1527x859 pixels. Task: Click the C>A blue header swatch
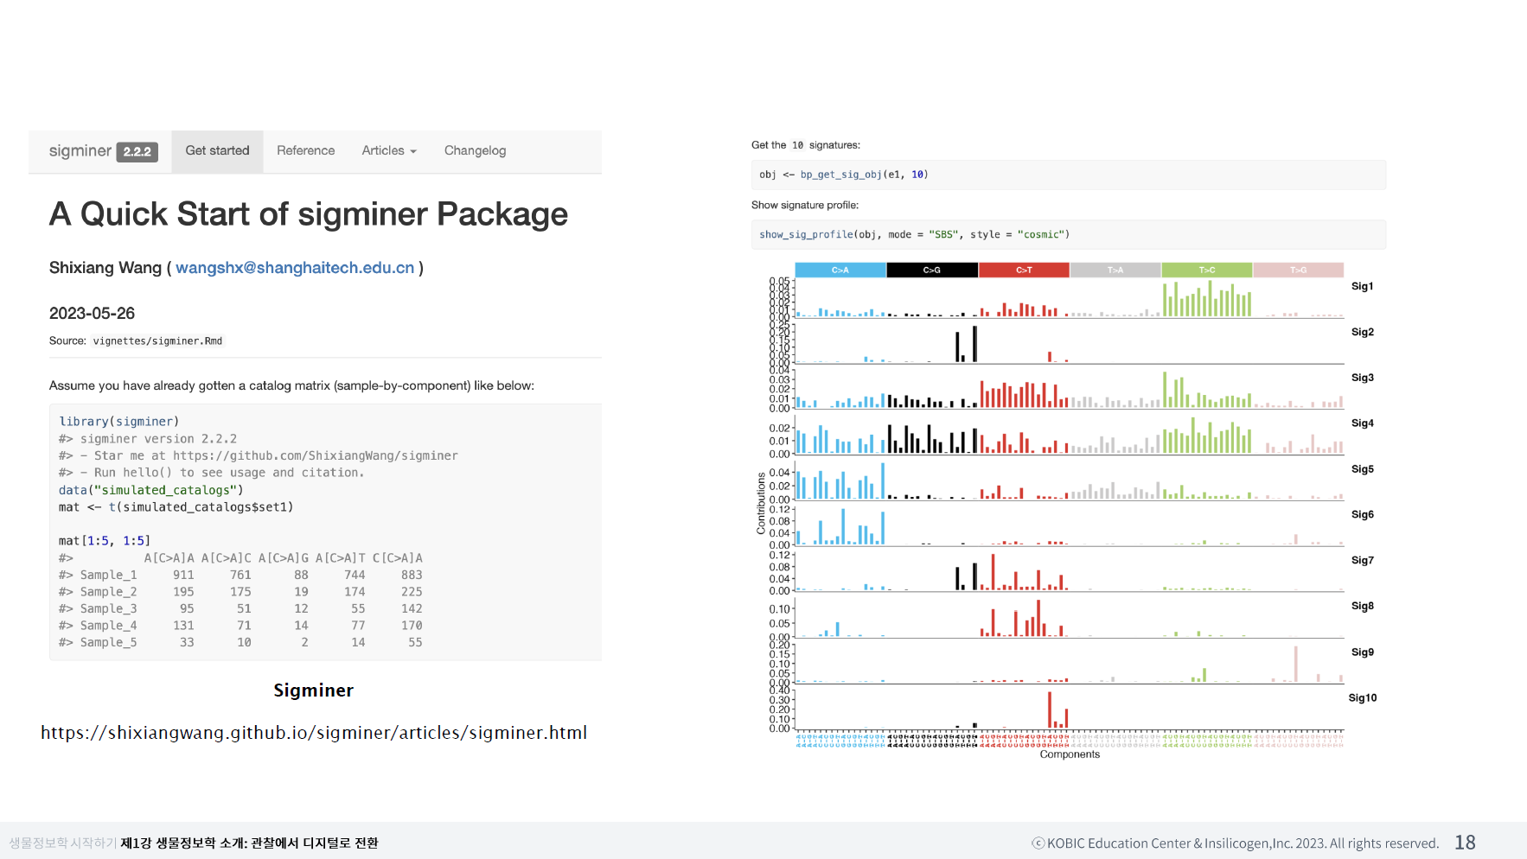pos(840,270)
